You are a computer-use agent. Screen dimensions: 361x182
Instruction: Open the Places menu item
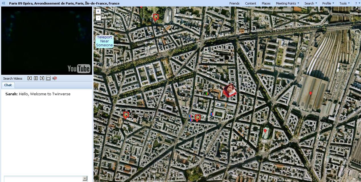[266, 3]
